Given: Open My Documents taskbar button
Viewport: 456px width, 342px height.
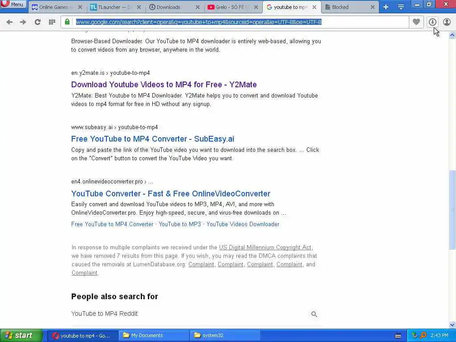Looking at the screenshot, I should pos(154,336).
